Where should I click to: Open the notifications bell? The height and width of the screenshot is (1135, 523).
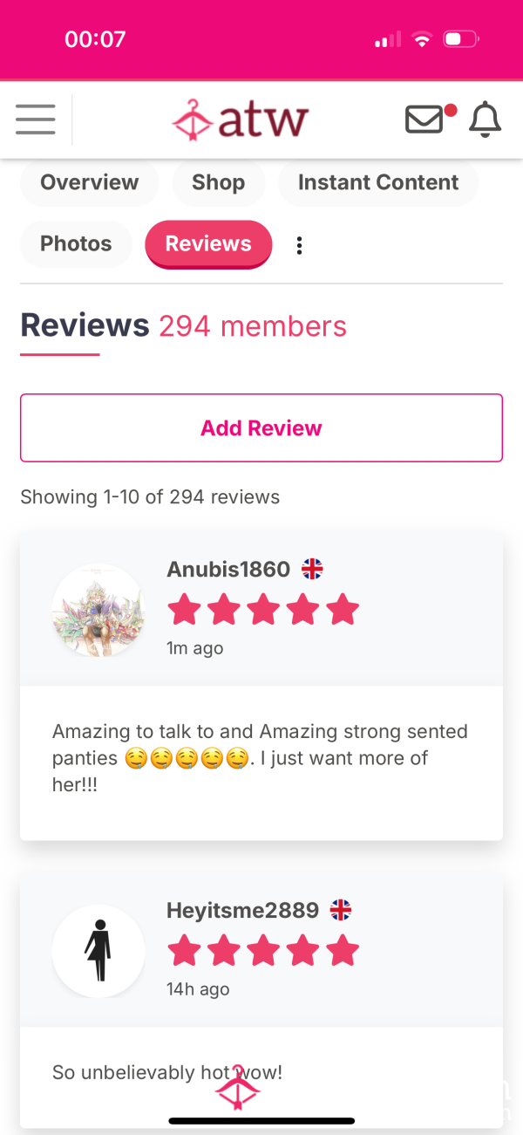[x=486, y=119]
